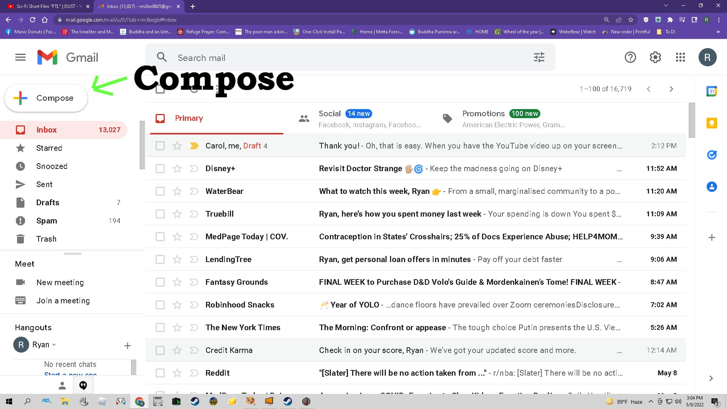Viewport: 727px width, 409px height.
Task: Click the Gmail logo
Action: [67, 57]
